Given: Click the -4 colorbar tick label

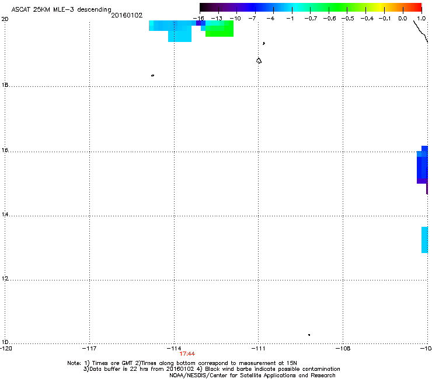Looking at the screenshot, I should click(x=270, y=19).
